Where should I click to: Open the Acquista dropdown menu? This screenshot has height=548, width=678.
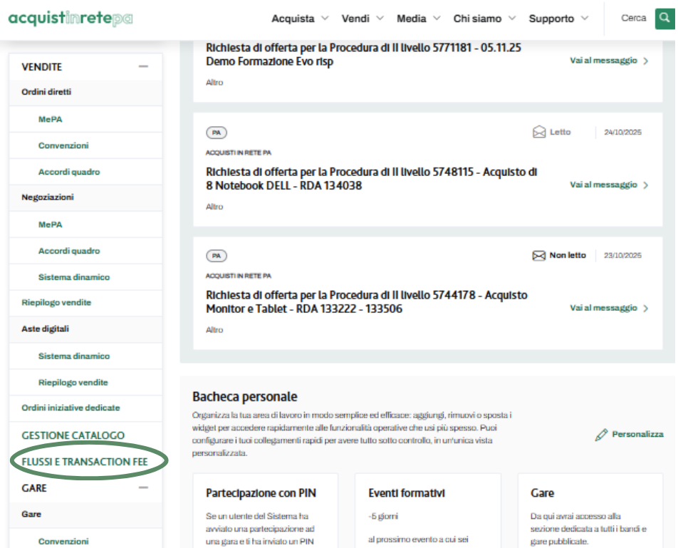[x=300, y=19]
